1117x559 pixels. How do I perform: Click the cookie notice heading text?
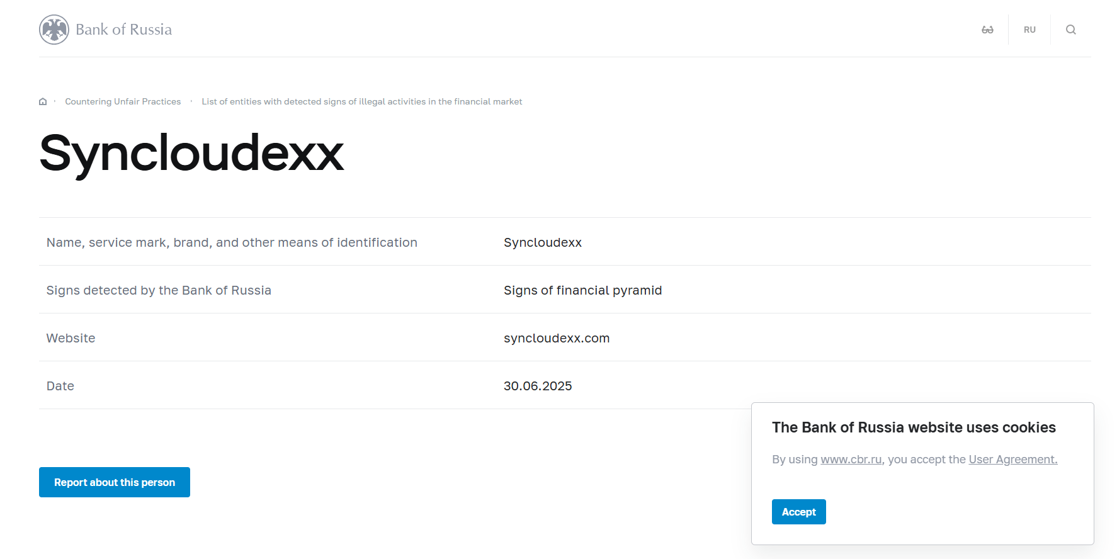coord(914,427)
